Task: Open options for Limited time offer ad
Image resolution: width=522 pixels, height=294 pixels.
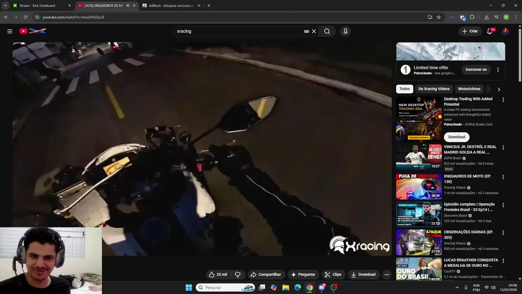Action: click(498, 70)
